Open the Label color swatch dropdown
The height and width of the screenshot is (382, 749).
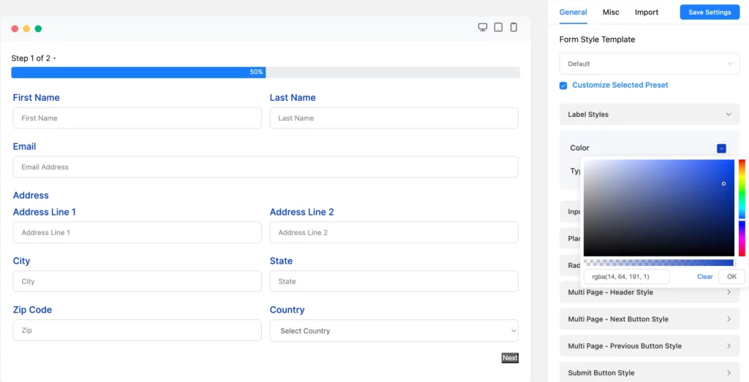tap(721, 148)
